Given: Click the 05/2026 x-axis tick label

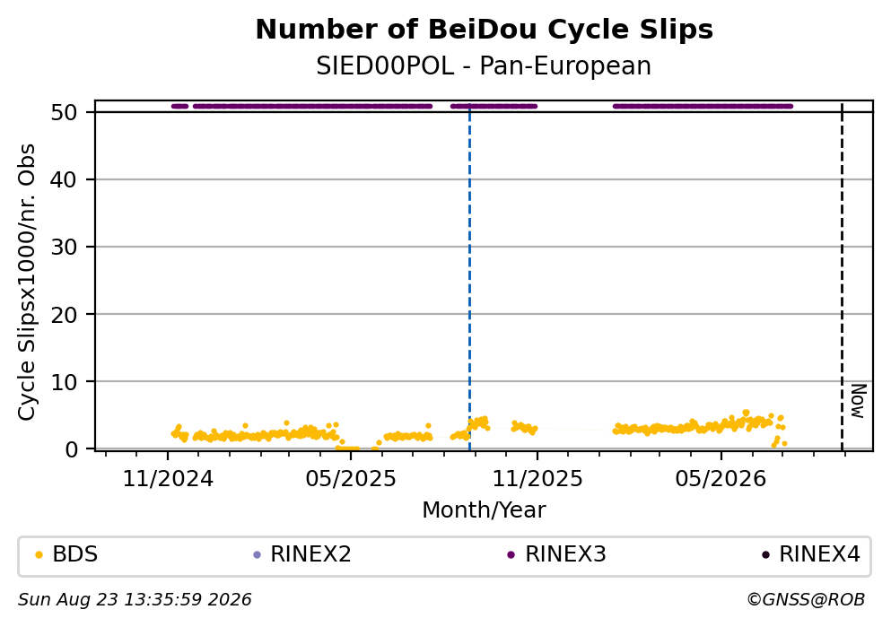Looking at the screenshot, I should [721, 479].
